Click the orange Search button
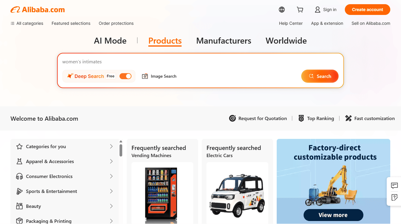 320,76
